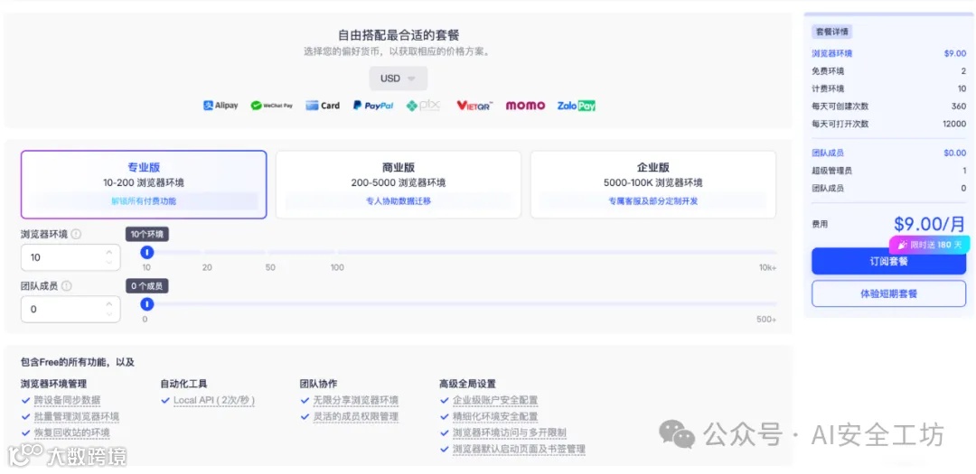Click the PayPal logo
976x474 pixels.
[x=373, y=106]
